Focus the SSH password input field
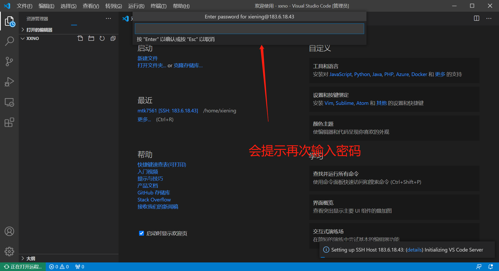Image resolution: width=499 pixels, height=271 pixels. pyautogui.click(x=249, y=29)
